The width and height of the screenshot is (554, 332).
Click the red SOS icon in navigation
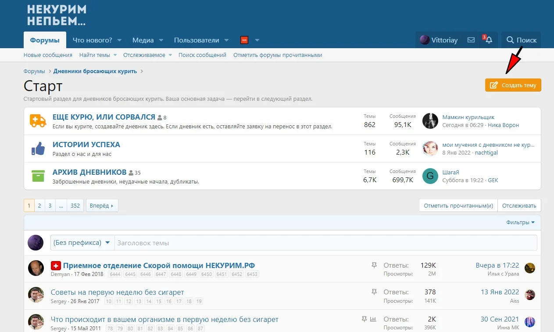pyautogui.click(x=244, y=40)
